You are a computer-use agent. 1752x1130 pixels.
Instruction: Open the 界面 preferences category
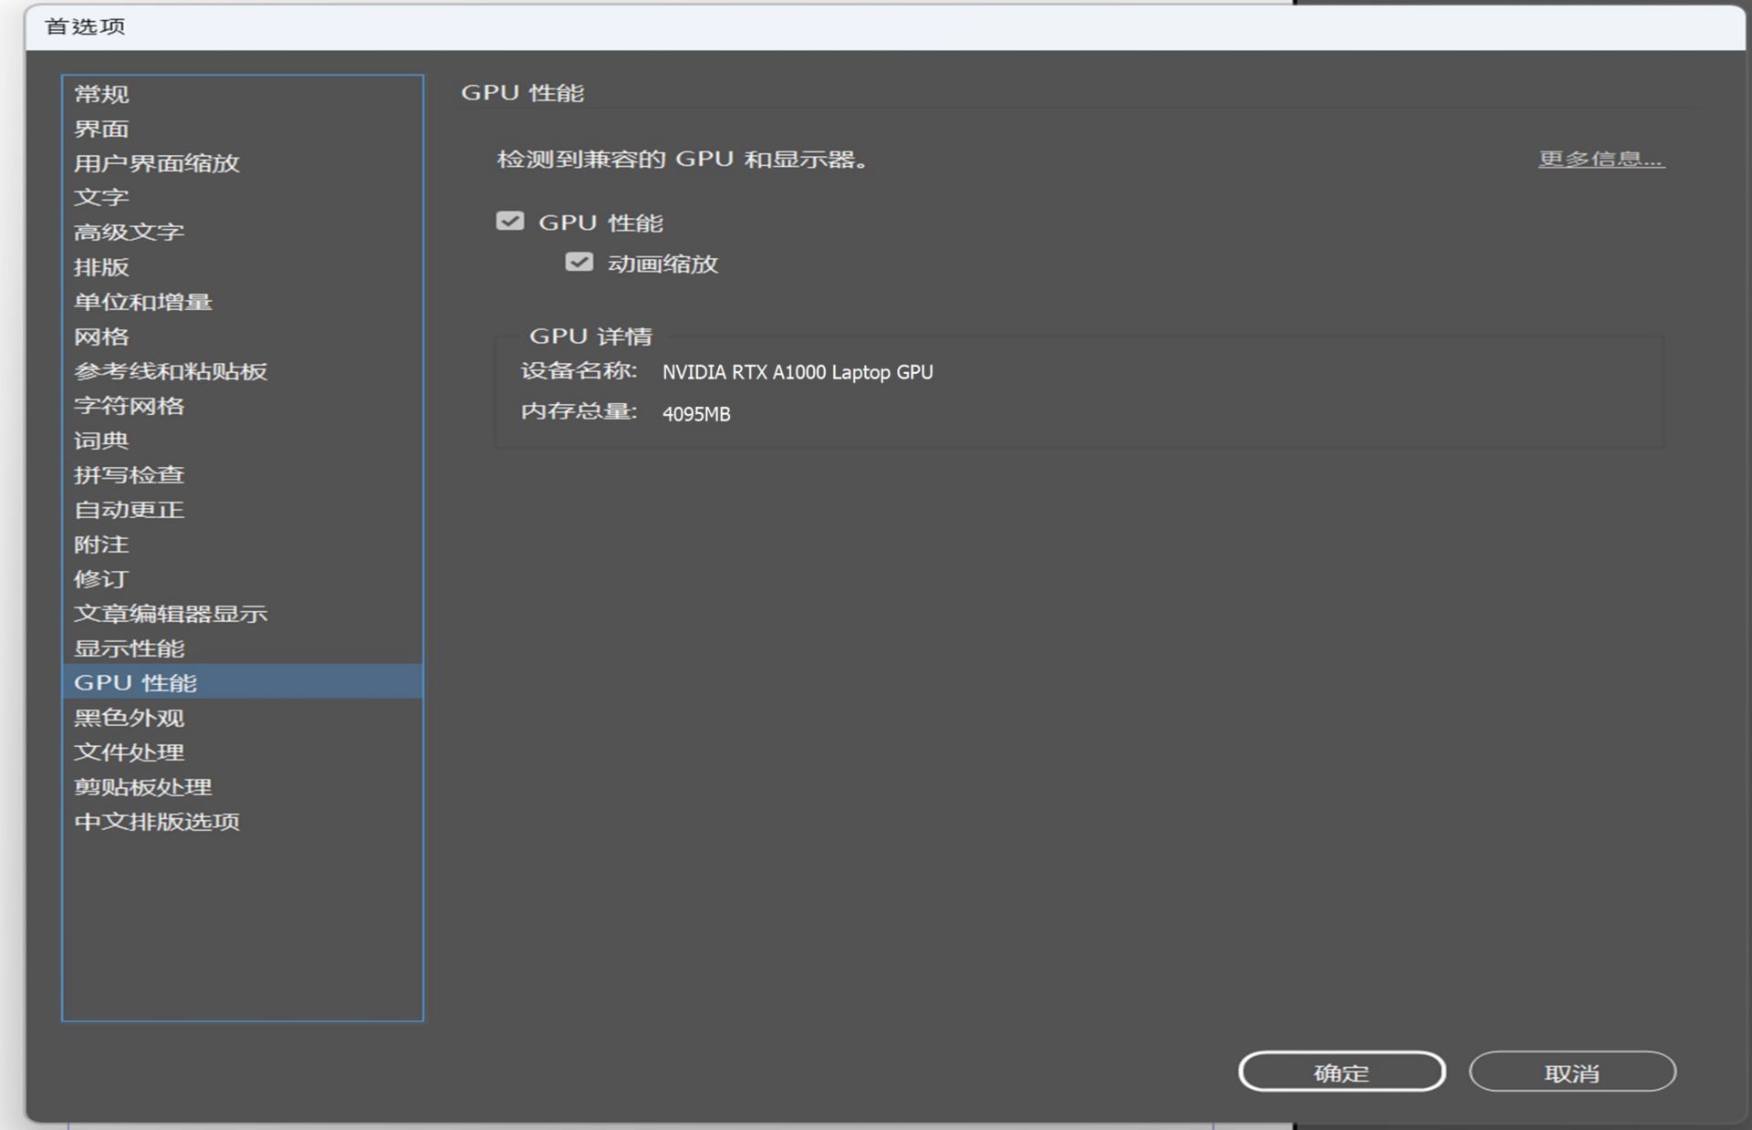(x=101, y=129)
